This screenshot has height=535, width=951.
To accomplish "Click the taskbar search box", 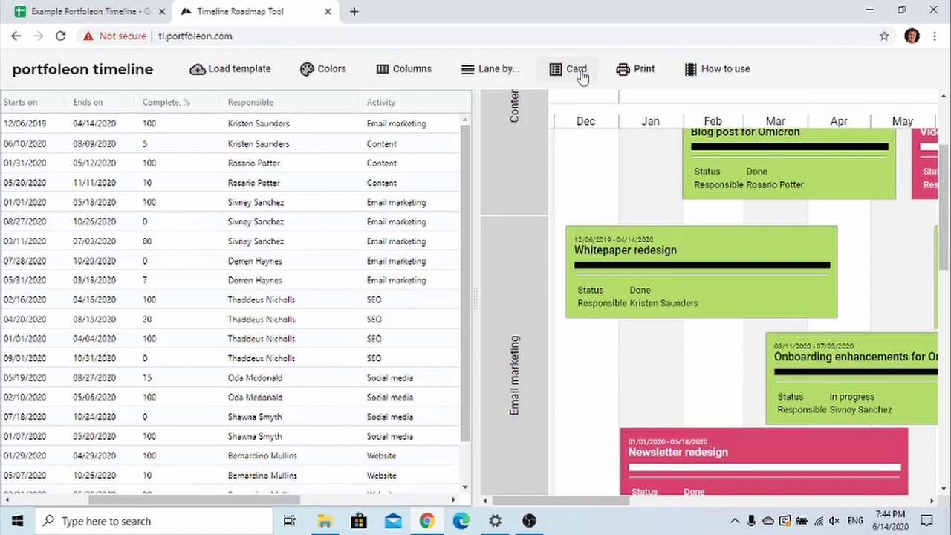I will pos(155,521).
